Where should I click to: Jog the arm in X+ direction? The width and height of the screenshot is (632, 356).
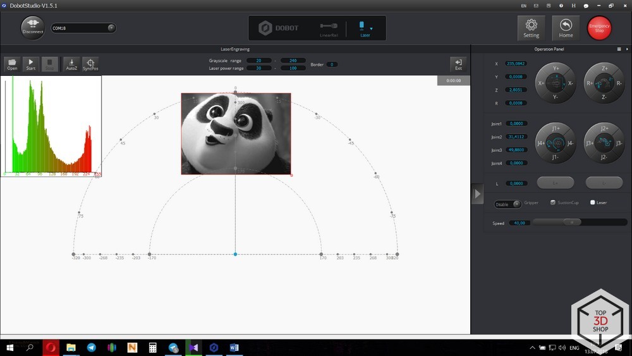[x=541, y=83]
